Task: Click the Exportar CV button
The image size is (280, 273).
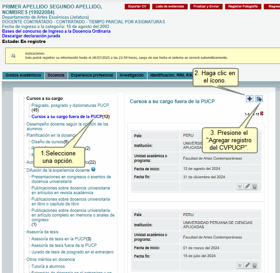Action: point(137,7)
